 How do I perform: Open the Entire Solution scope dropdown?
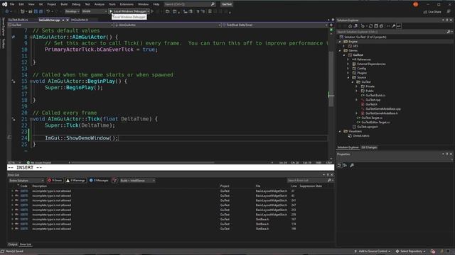click(26, 181)
